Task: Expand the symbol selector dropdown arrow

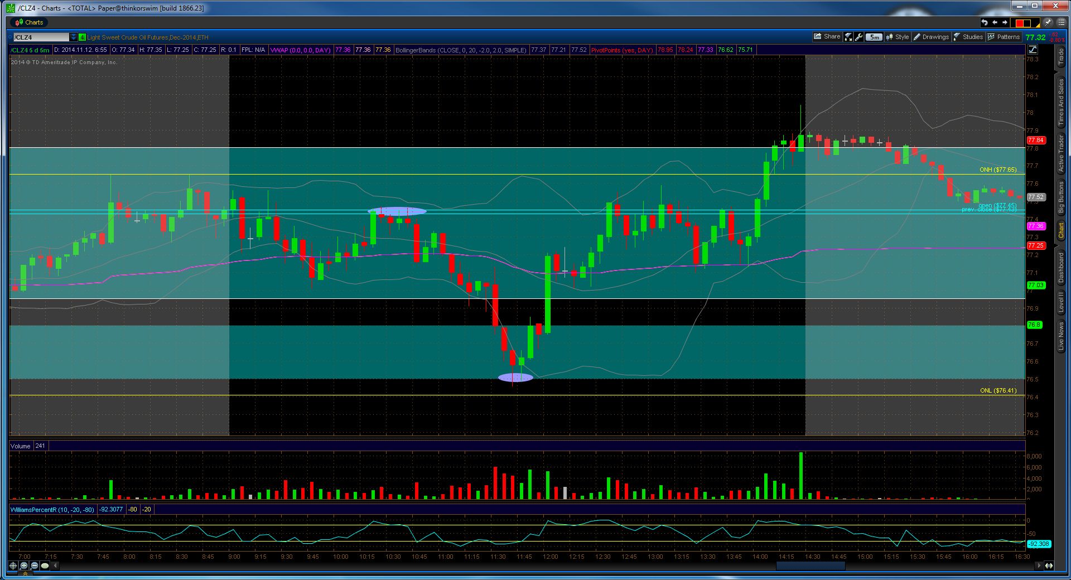Action: click(x=74, y=37)
